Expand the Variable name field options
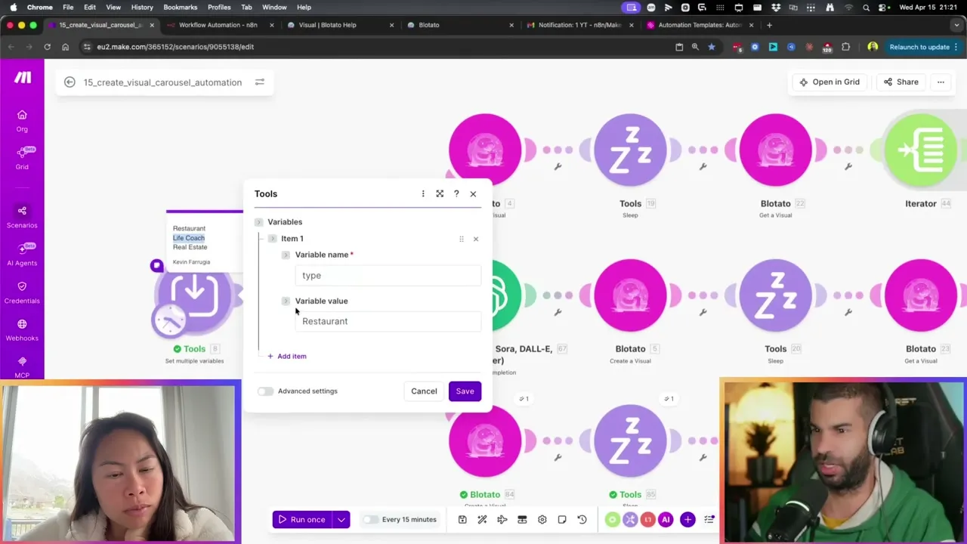The image size is (967, 544). click(286, 255)
